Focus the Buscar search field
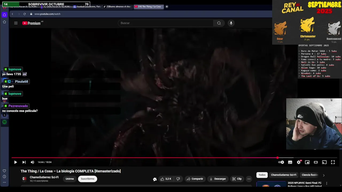The width and height of the screenshot is (342, 192). coord(166,23)
